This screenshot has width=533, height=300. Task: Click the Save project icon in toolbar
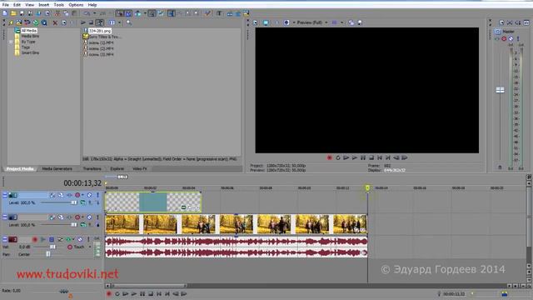coord(22,13)
